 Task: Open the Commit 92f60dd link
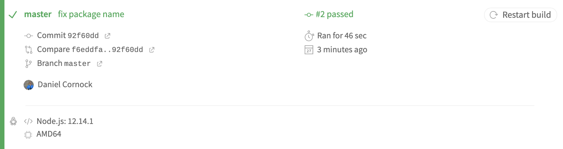coord(68,36)
